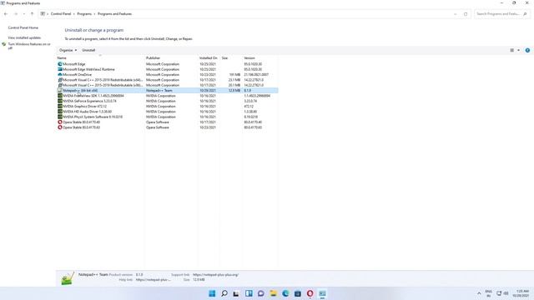Viewport: 534px width, 300px height.
Task: Click the Microsoft Edge WebView2 Runtime icon
Action: tap(60, 69)
